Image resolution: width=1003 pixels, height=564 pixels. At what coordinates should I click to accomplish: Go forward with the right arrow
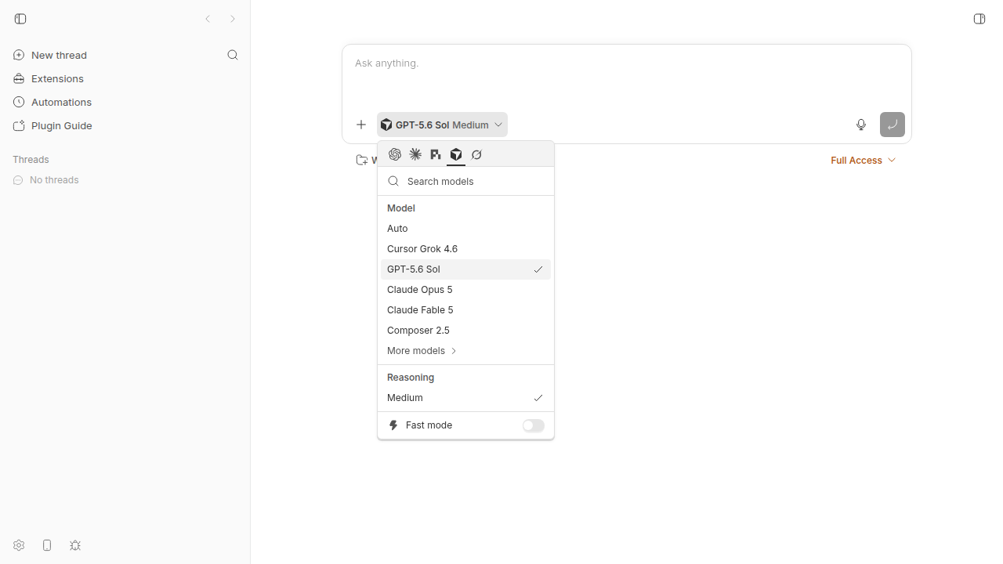point(233,19)
